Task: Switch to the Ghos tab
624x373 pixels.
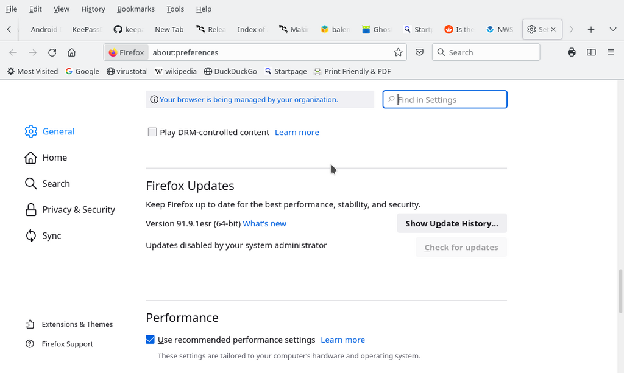Action: [x=377, y=29]
